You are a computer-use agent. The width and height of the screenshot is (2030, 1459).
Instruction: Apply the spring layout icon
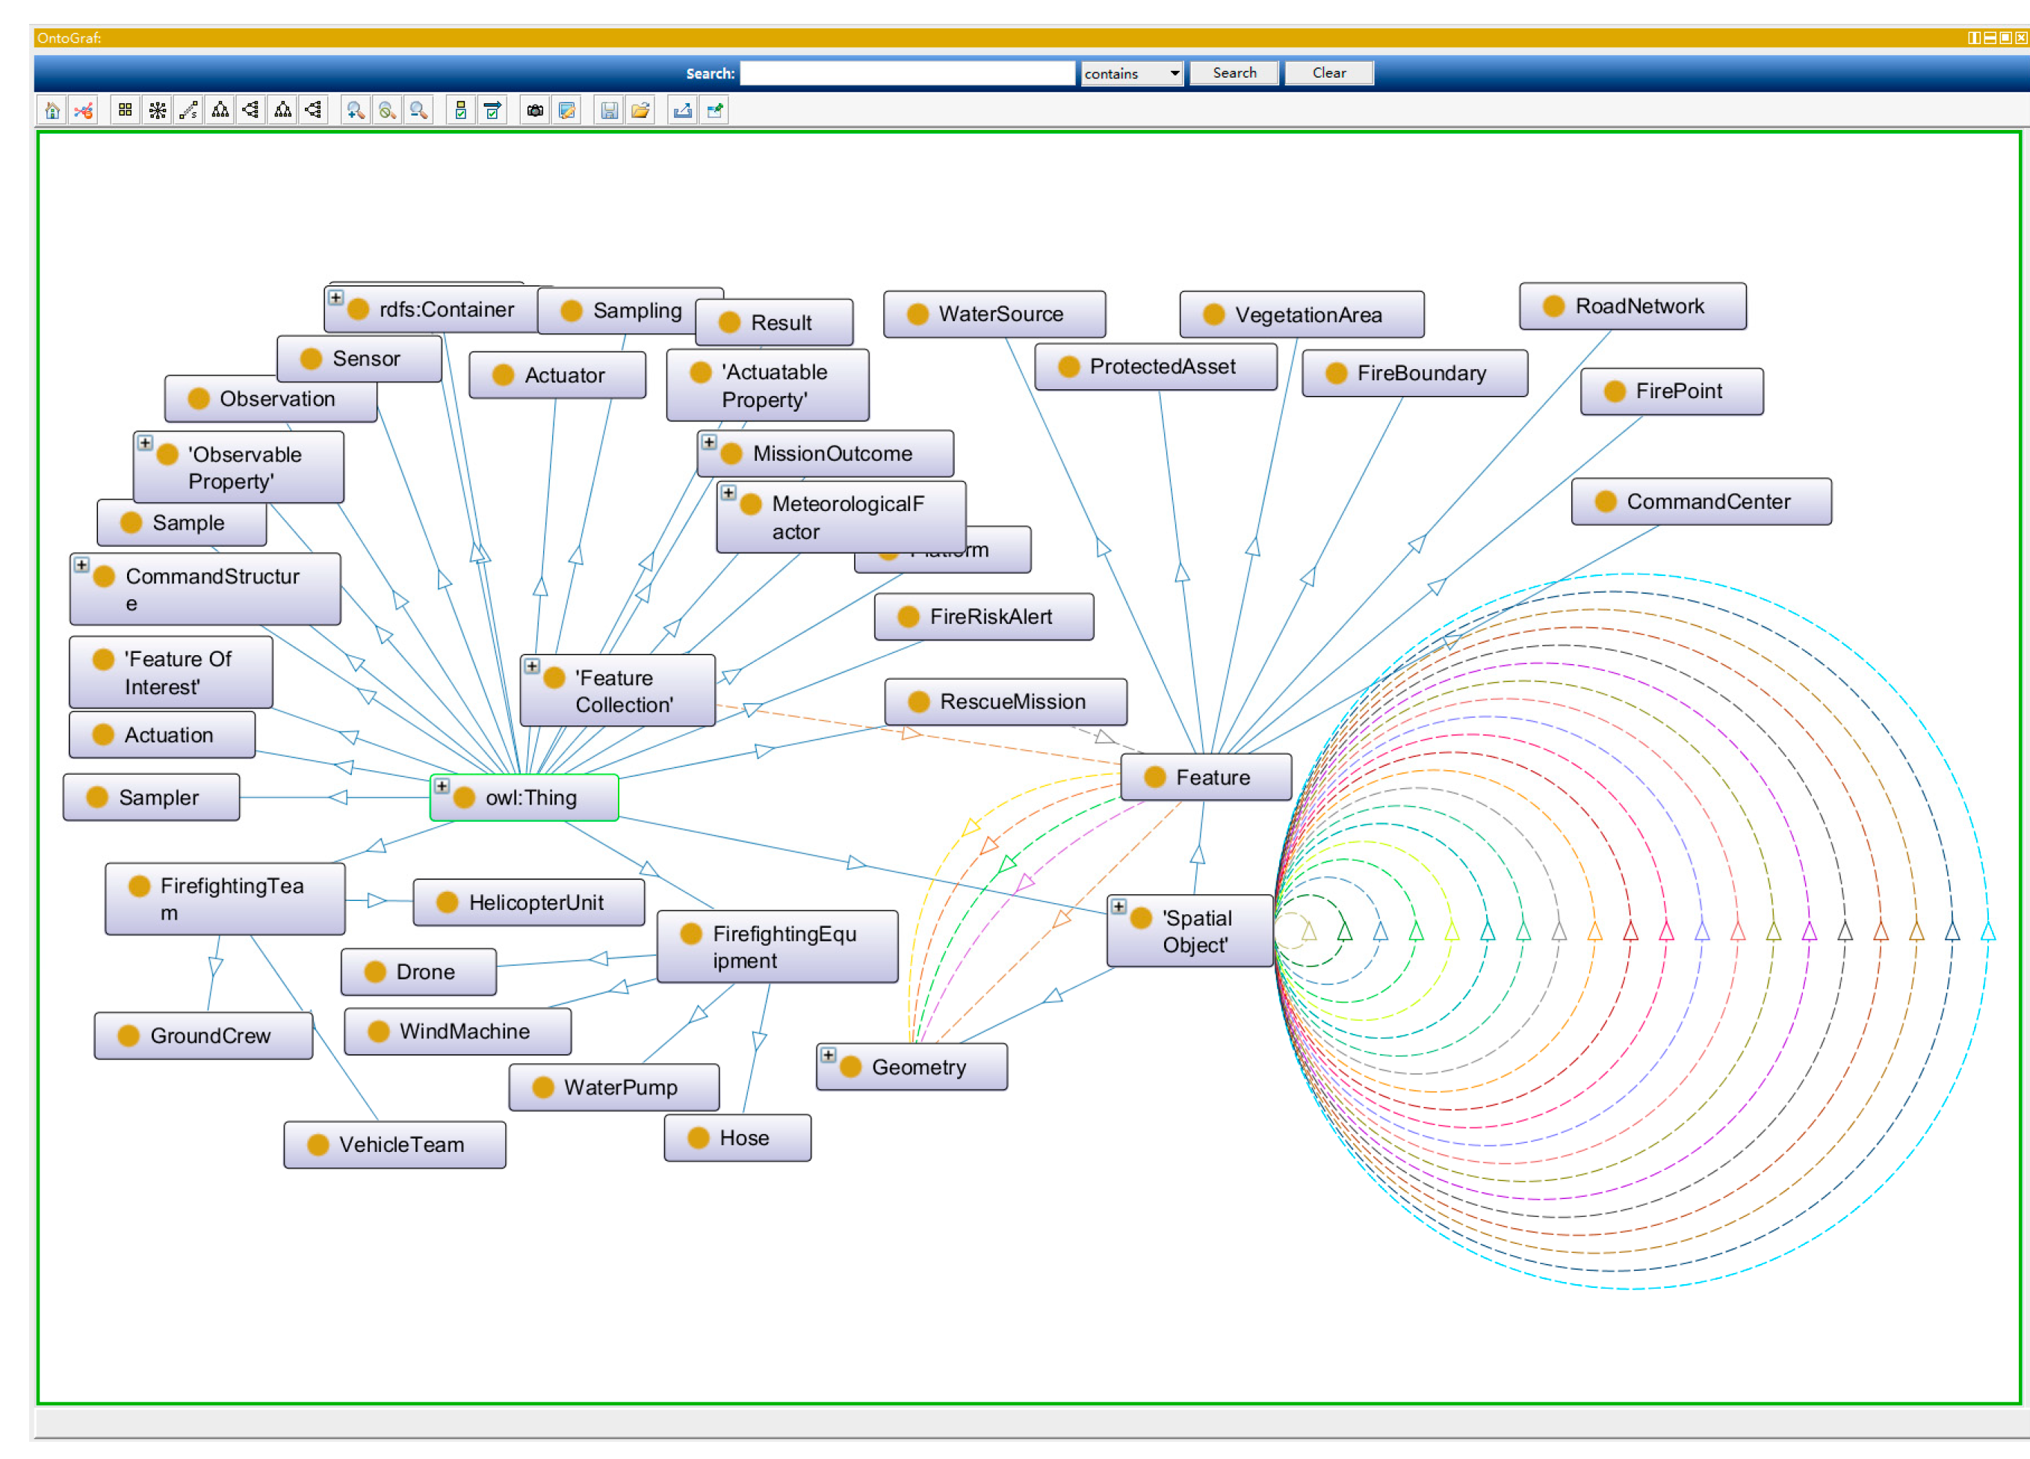click(x=189, y=110)
